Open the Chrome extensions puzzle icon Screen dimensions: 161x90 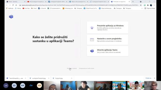tap(148, 5)
